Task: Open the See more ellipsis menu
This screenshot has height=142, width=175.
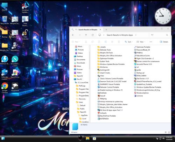Action: point(151,42)
